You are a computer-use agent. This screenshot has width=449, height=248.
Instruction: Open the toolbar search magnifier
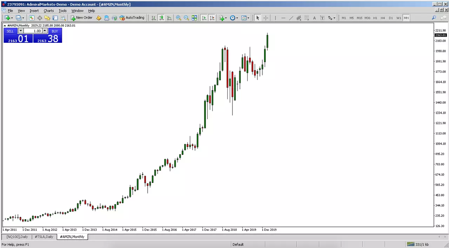[x=434, y=18]
